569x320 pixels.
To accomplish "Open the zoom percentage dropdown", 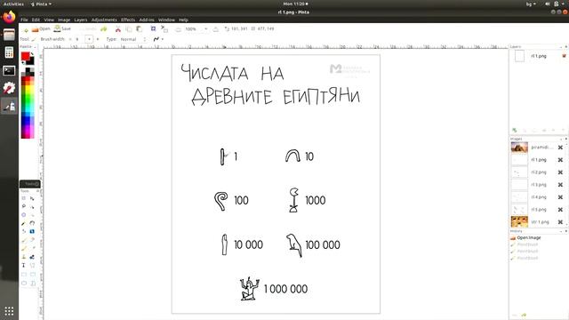I will 205,29.
